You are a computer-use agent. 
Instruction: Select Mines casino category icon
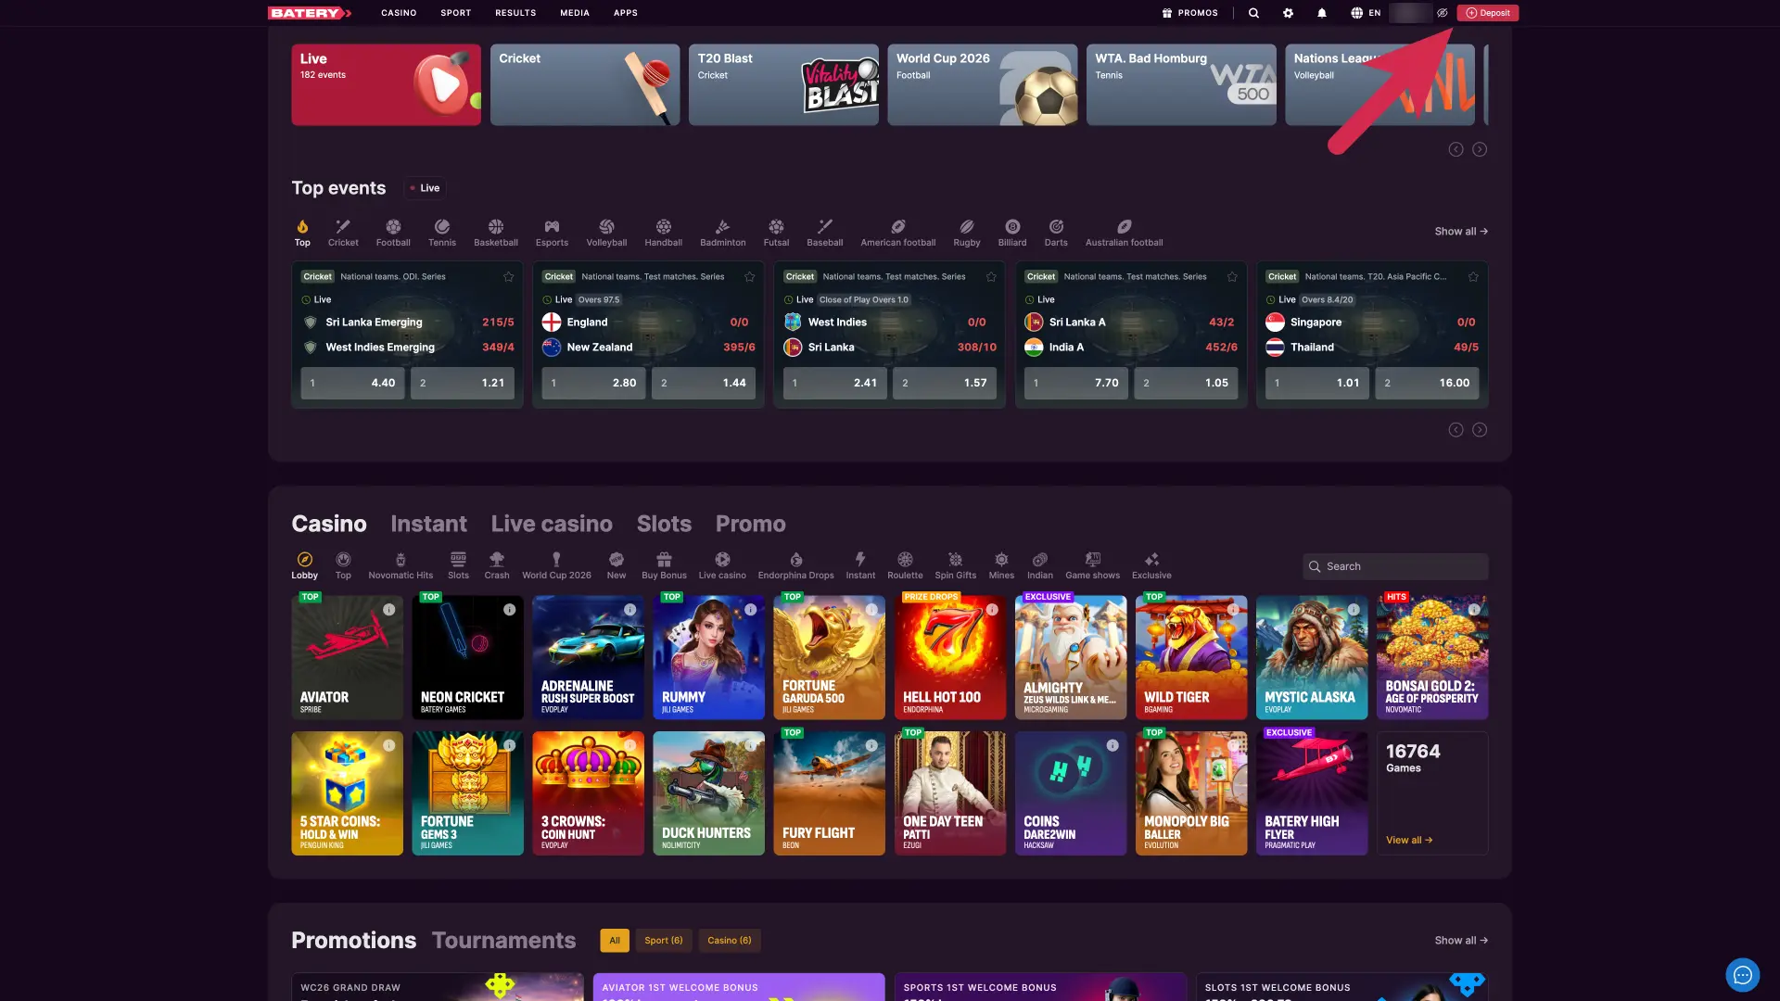[1001, 566]
